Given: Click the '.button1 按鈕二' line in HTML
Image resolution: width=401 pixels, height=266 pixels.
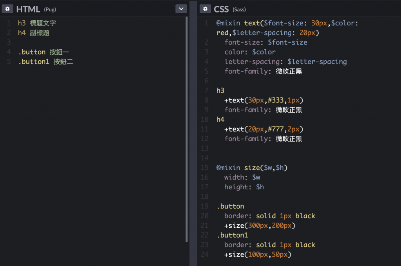Looking at the screenshot, I should 45,62.
